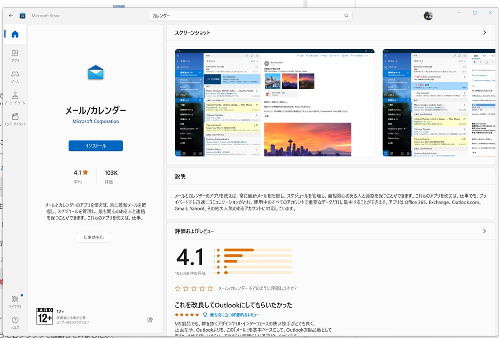
Task: Open the second app screenshot thumbnail
Action: pos(439,103)
